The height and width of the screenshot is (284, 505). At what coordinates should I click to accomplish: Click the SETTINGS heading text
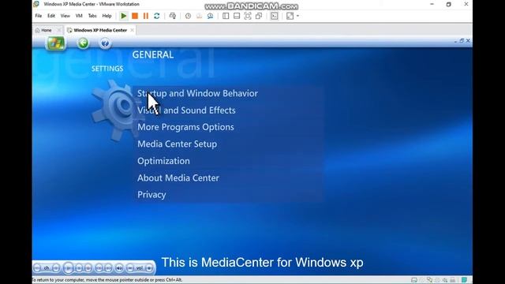click(x=107, y=69)
